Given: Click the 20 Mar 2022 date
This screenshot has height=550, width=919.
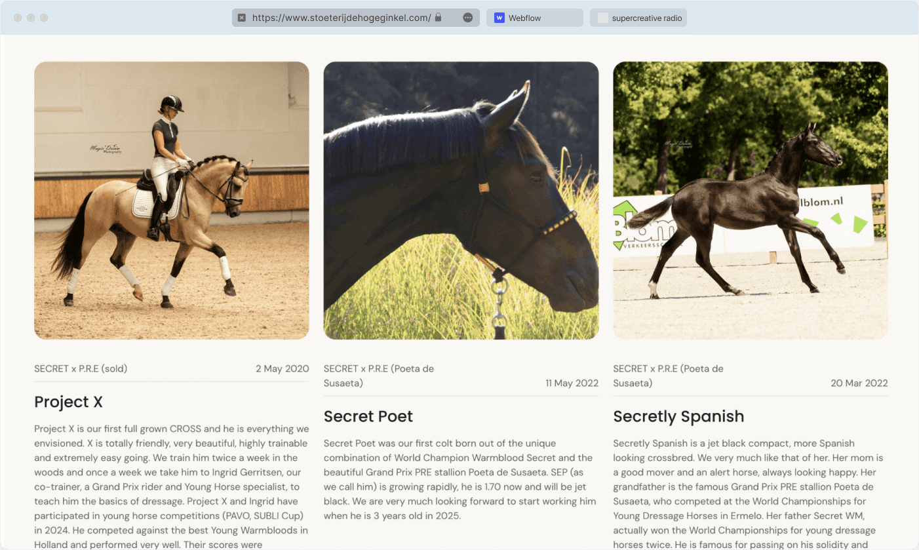Looking at the screenshot, I should (859, 383).
